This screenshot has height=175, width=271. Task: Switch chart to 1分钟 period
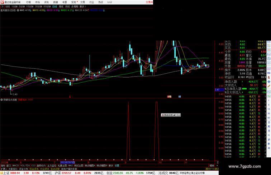pyautogui.click(x=14, y=6)
